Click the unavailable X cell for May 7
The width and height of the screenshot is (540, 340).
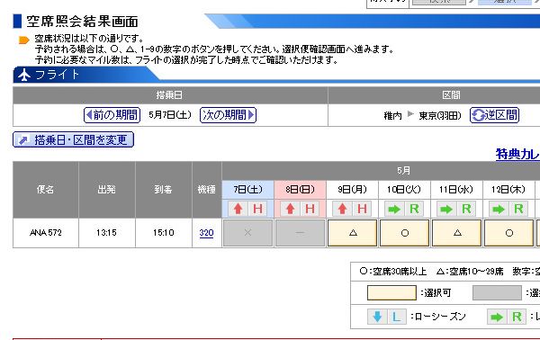click(248, 233)
